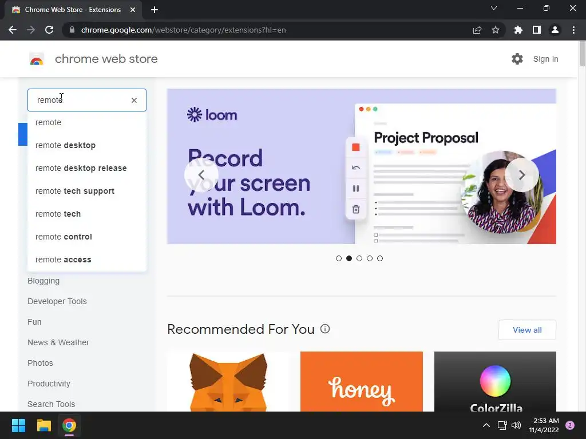The image size is (586, 439).
Task: Click the browser forward arrow
Action: click(x=31, y=30)
